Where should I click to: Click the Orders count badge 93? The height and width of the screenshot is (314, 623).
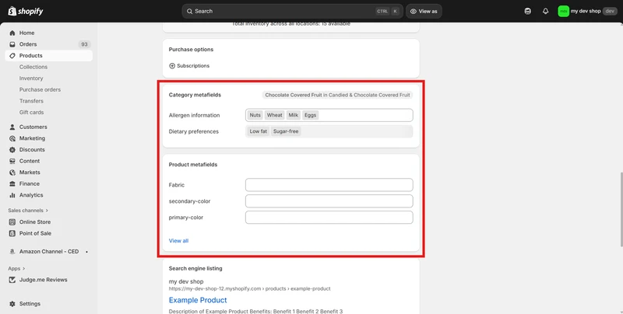coord(84,44)
